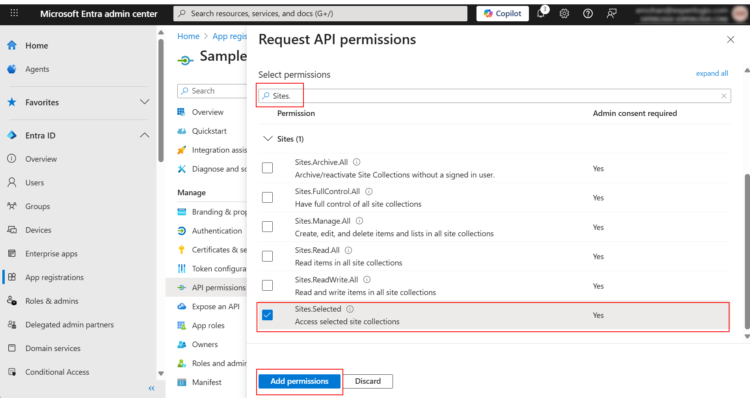
Task: Click the Home breadcrumb link
Action: pos(188,36)
